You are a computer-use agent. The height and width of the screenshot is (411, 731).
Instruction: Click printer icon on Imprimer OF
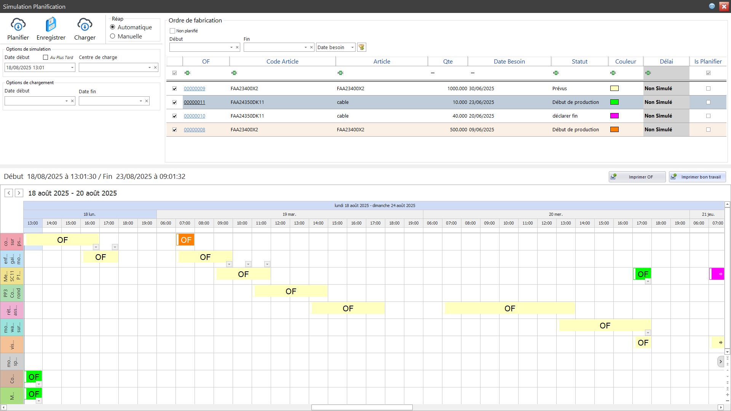tap(613, 177)
